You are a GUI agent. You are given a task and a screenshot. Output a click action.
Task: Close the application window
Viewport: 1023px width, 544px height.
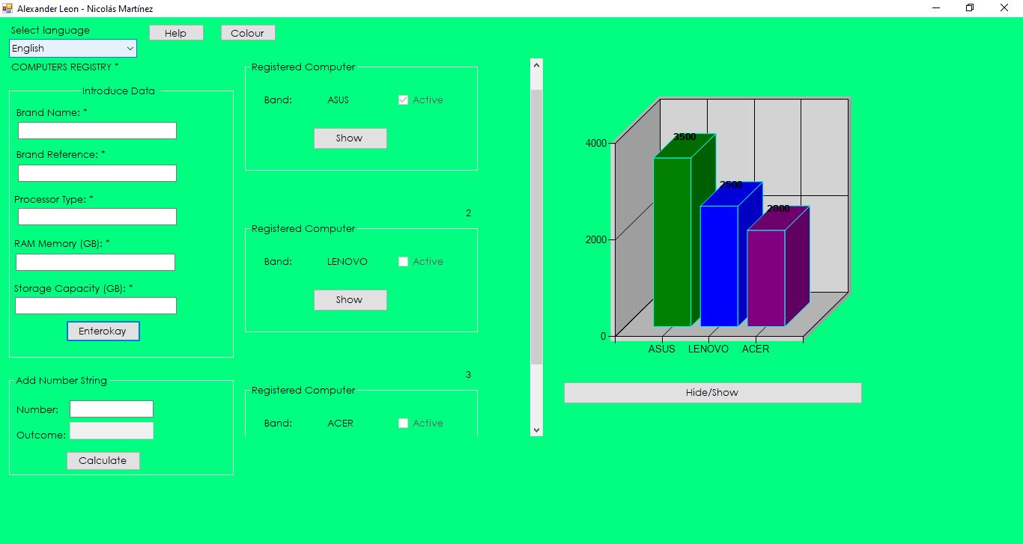(1004, 7)
